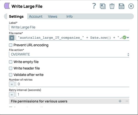Screen dimensions: 138x115
Task: Click green validation checkmark in File name
Action: [125, 38]
